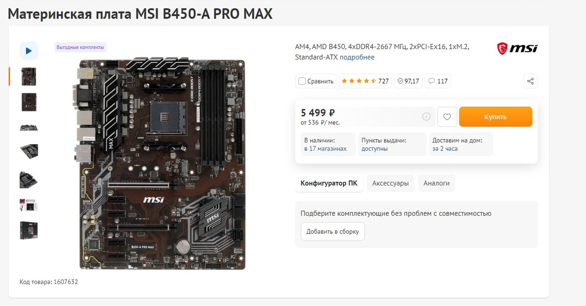Open the в 17 магазинах availability link
The image size is (586, 306).
(325, 148)
